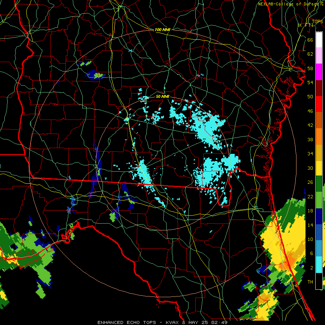The width and height of the screenshot is (325, 325).
Task: Click the 100 NMI range ring label
Action: click(162, 30)
